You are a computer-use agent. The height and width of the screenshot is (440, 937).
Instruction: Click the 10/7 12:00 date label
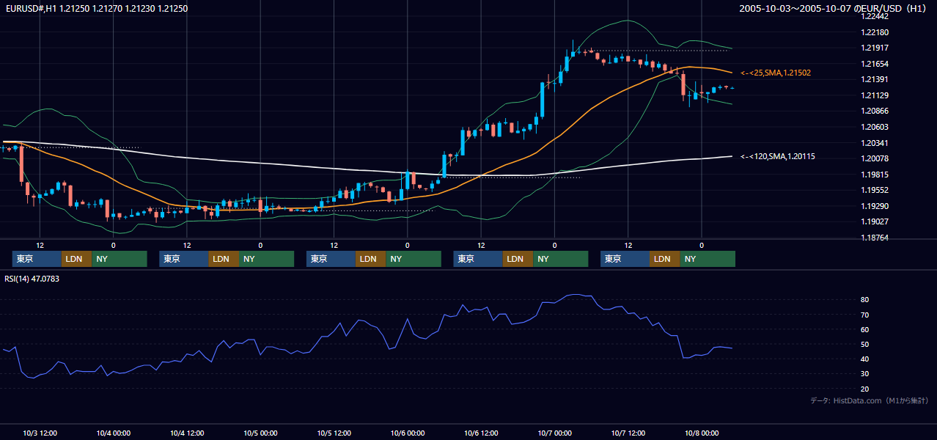pos(628,433)
